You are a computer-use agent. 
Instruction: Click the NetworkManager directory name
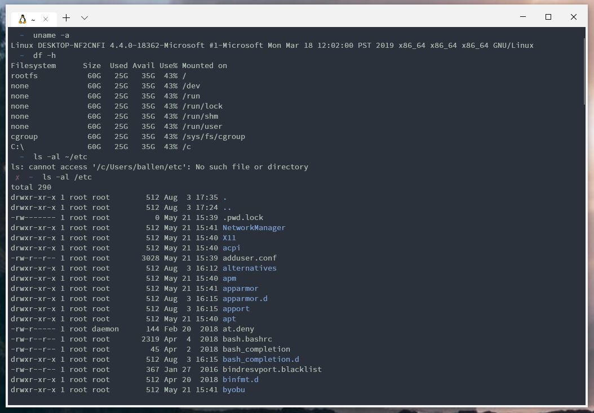coord(254,227)
